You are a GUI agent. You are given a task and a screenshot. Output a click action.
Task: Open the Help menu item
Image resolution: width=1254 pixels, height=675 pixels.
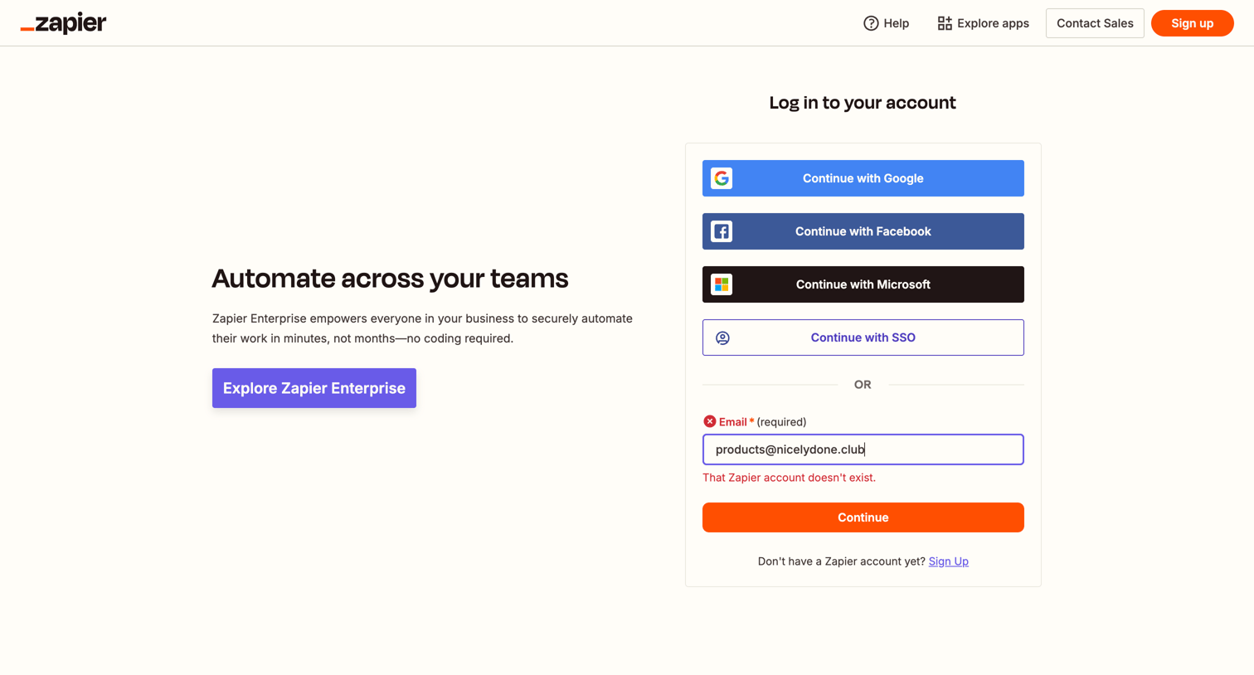point(886,23)
